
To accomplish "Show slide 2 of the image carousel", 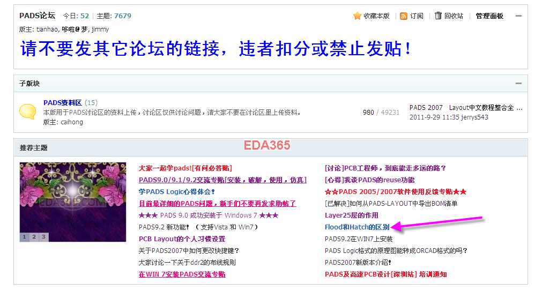I will [34, 237].
